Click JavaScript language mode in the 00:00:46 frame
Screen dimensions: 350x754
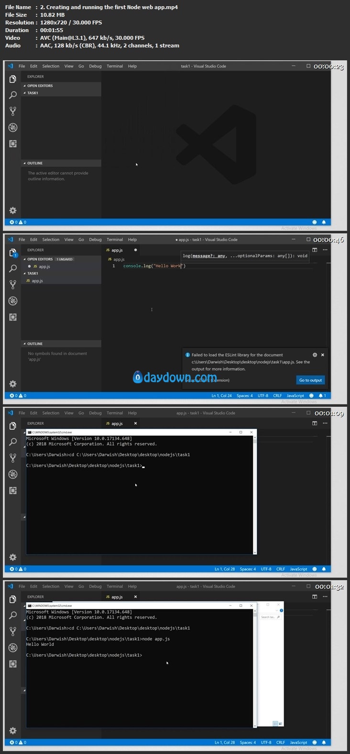[x=295, y=396]
